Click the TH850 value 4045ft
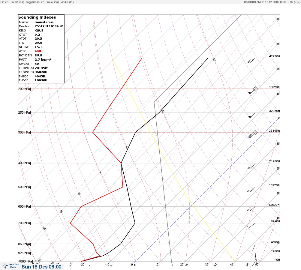The width and height of the screenshot is (301, 270). coord(40,76)
